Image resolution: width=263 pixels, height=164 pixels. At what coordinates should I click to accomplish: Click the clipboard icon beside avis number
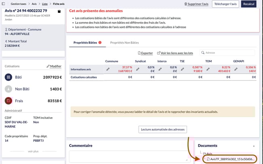(x=59, y=11)
